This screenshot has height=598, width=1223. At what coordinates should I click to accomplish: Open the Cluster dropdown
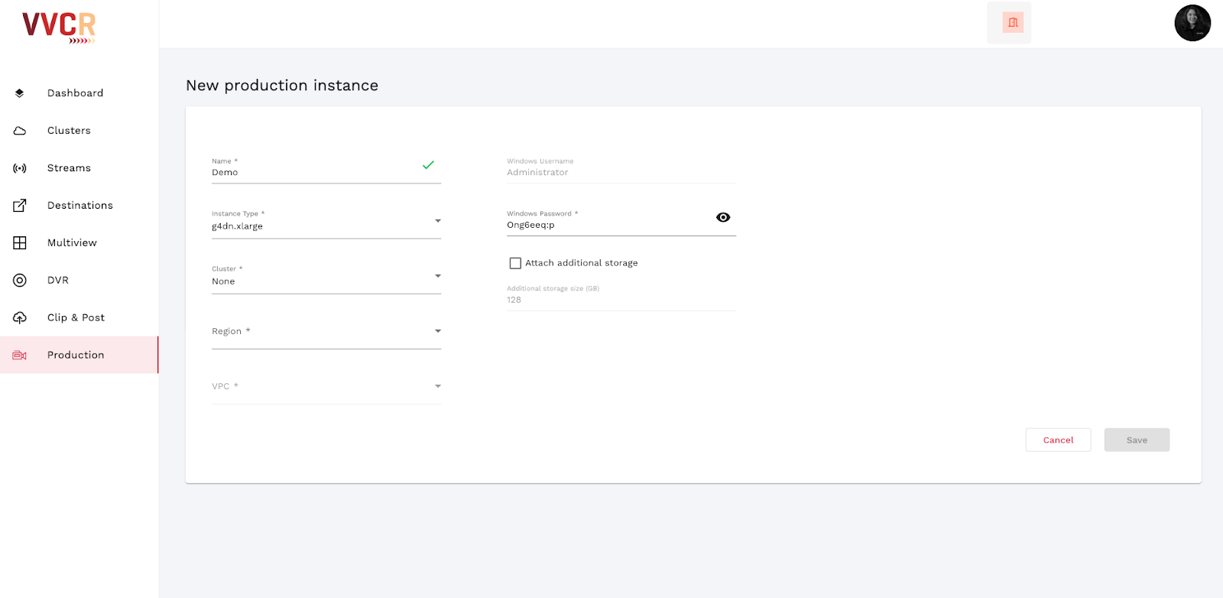(326, 277)
